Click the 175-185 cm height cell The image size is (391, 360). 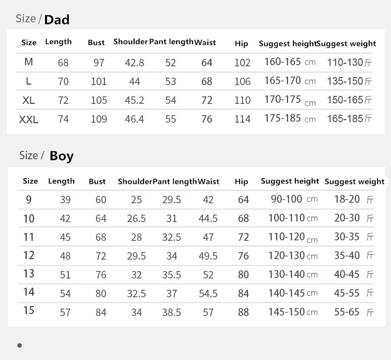(x=290, y=118)
